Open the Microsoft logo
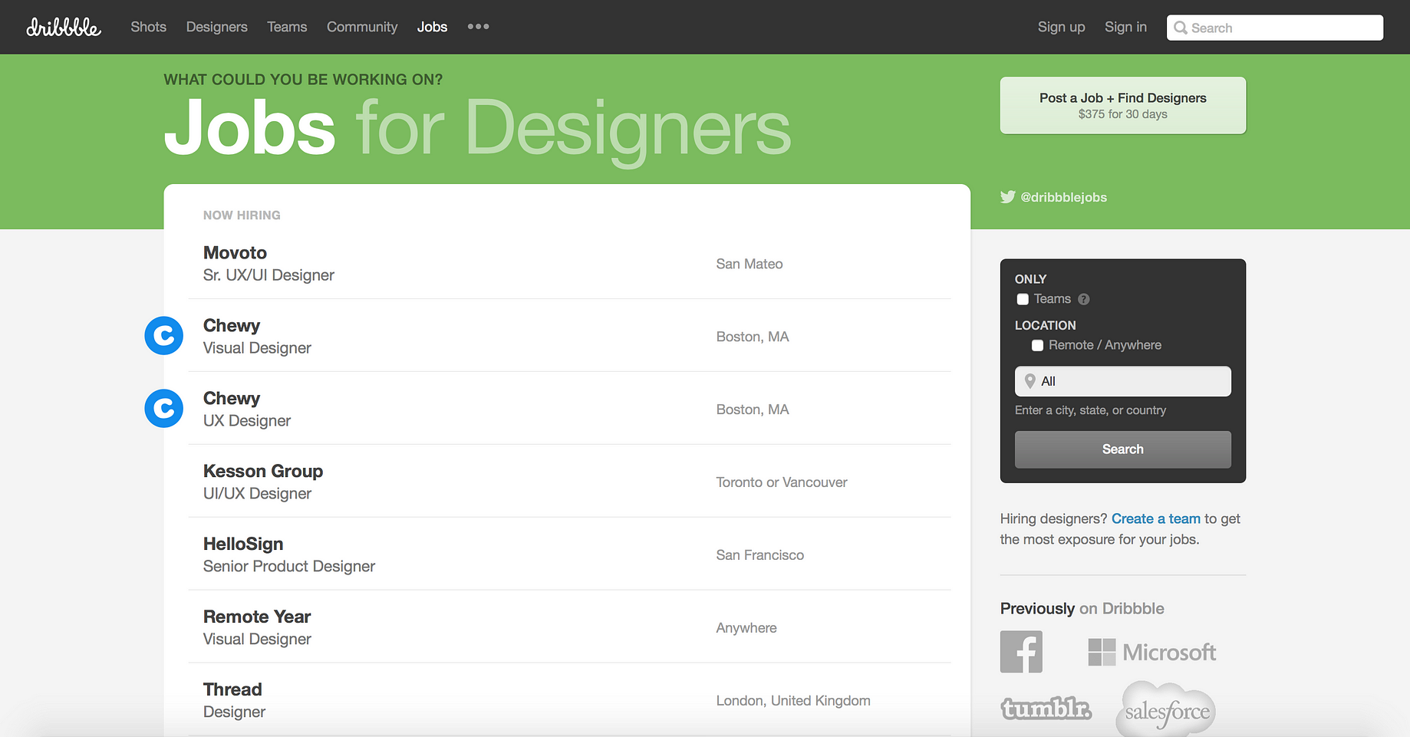1410x737 pixels. click(x=1152, y=653)
